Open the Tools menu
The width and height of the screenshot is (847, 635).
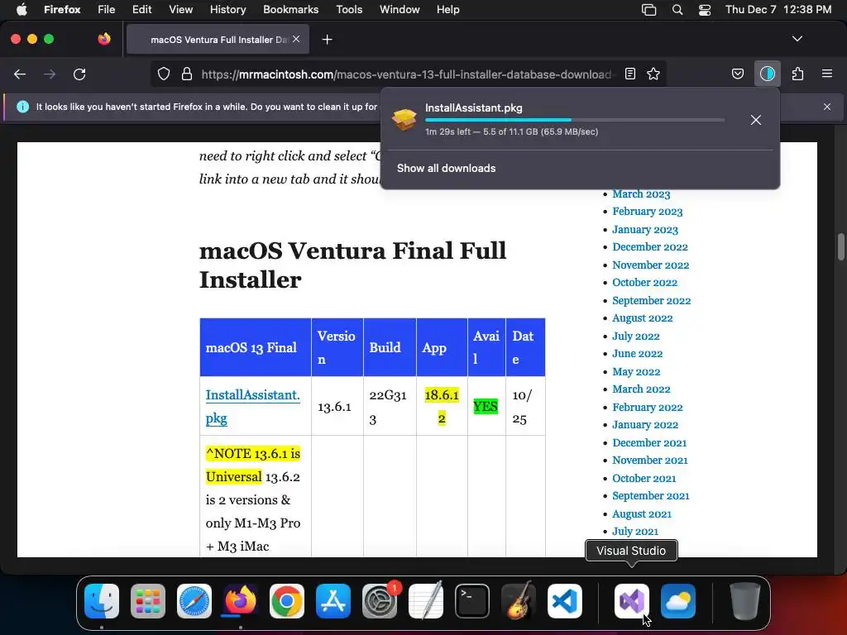click(x=349, y=9)
